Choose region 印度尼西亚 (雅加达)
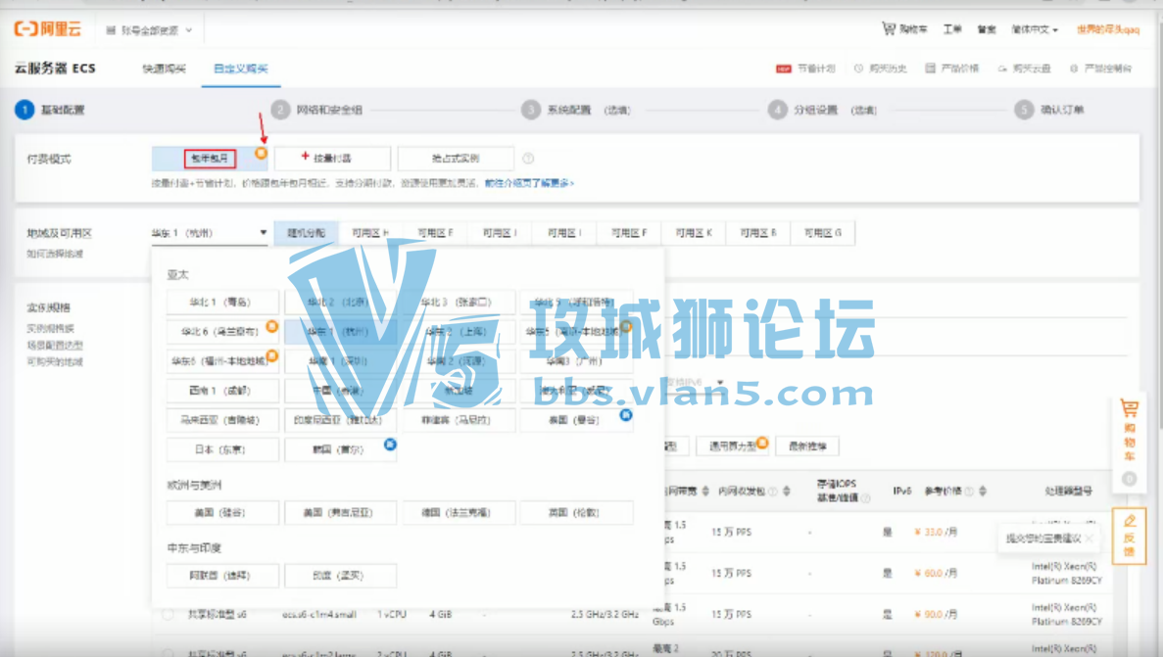This screenshot has height=657, width=1163. 340,420
